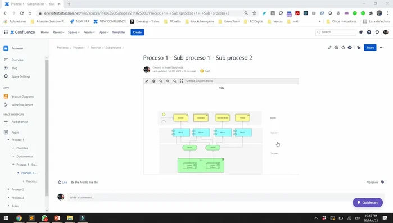The image size is (393, 223).
Task: Open inline comments icon near Share
Action: [x=336, y=48]
